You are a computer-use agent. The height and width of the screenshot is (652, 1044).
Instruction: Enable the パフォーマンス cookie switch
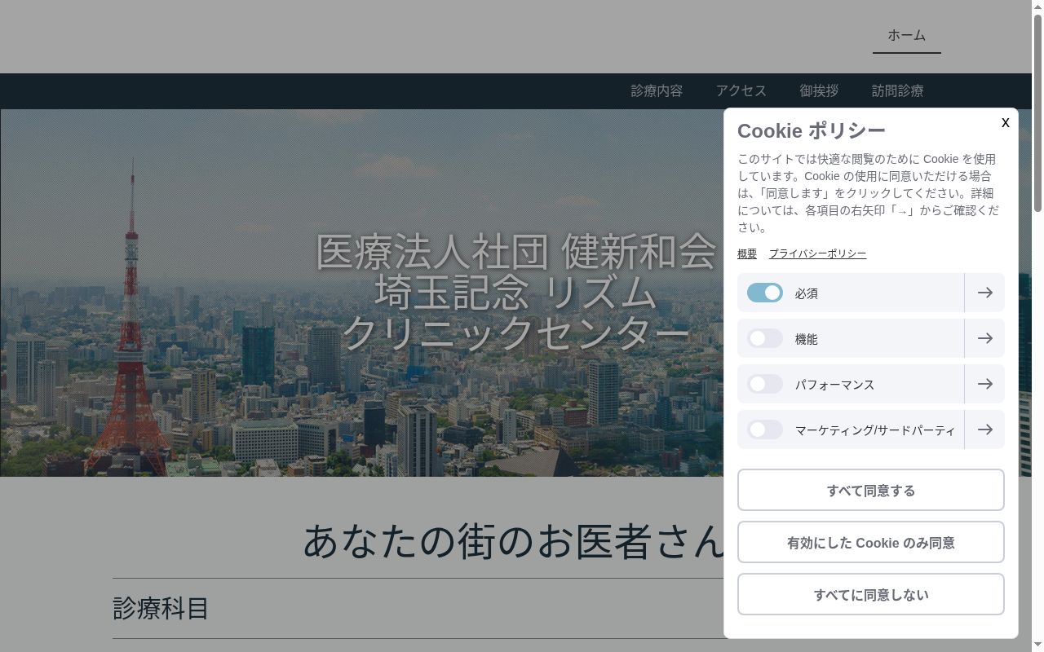(x=765, y=384)
